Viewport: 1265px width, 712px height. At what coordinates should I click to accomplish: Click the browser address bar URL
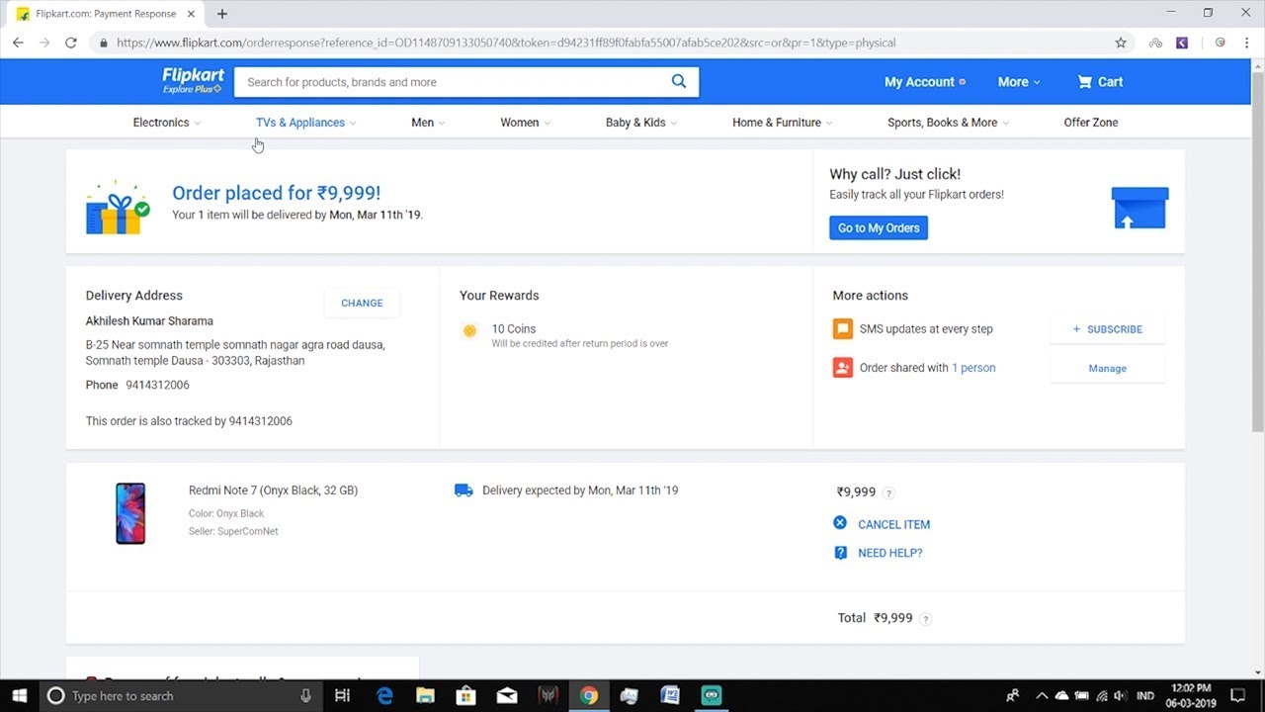tap(506, 43)
